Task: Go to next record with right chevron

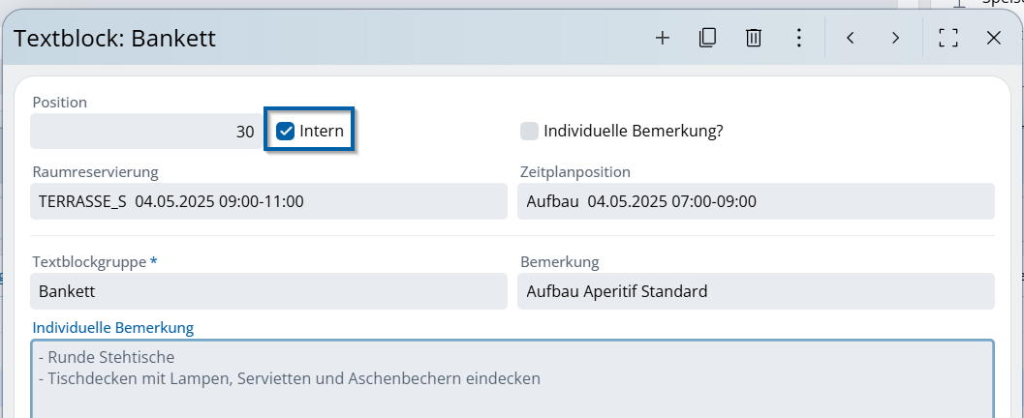Action: point(895,38)
